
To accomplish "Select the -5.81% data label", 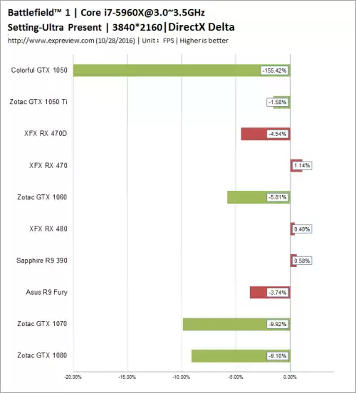I will (277, 197).
